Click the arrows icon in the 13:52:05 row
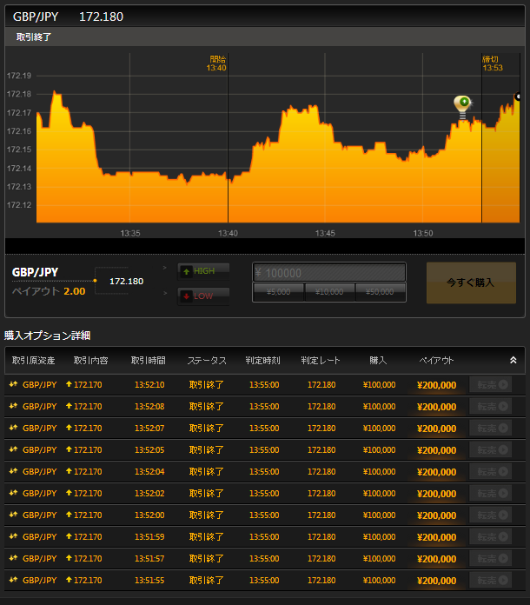The width and height of the screenshot is (530, 605). [x=14, y=449]
